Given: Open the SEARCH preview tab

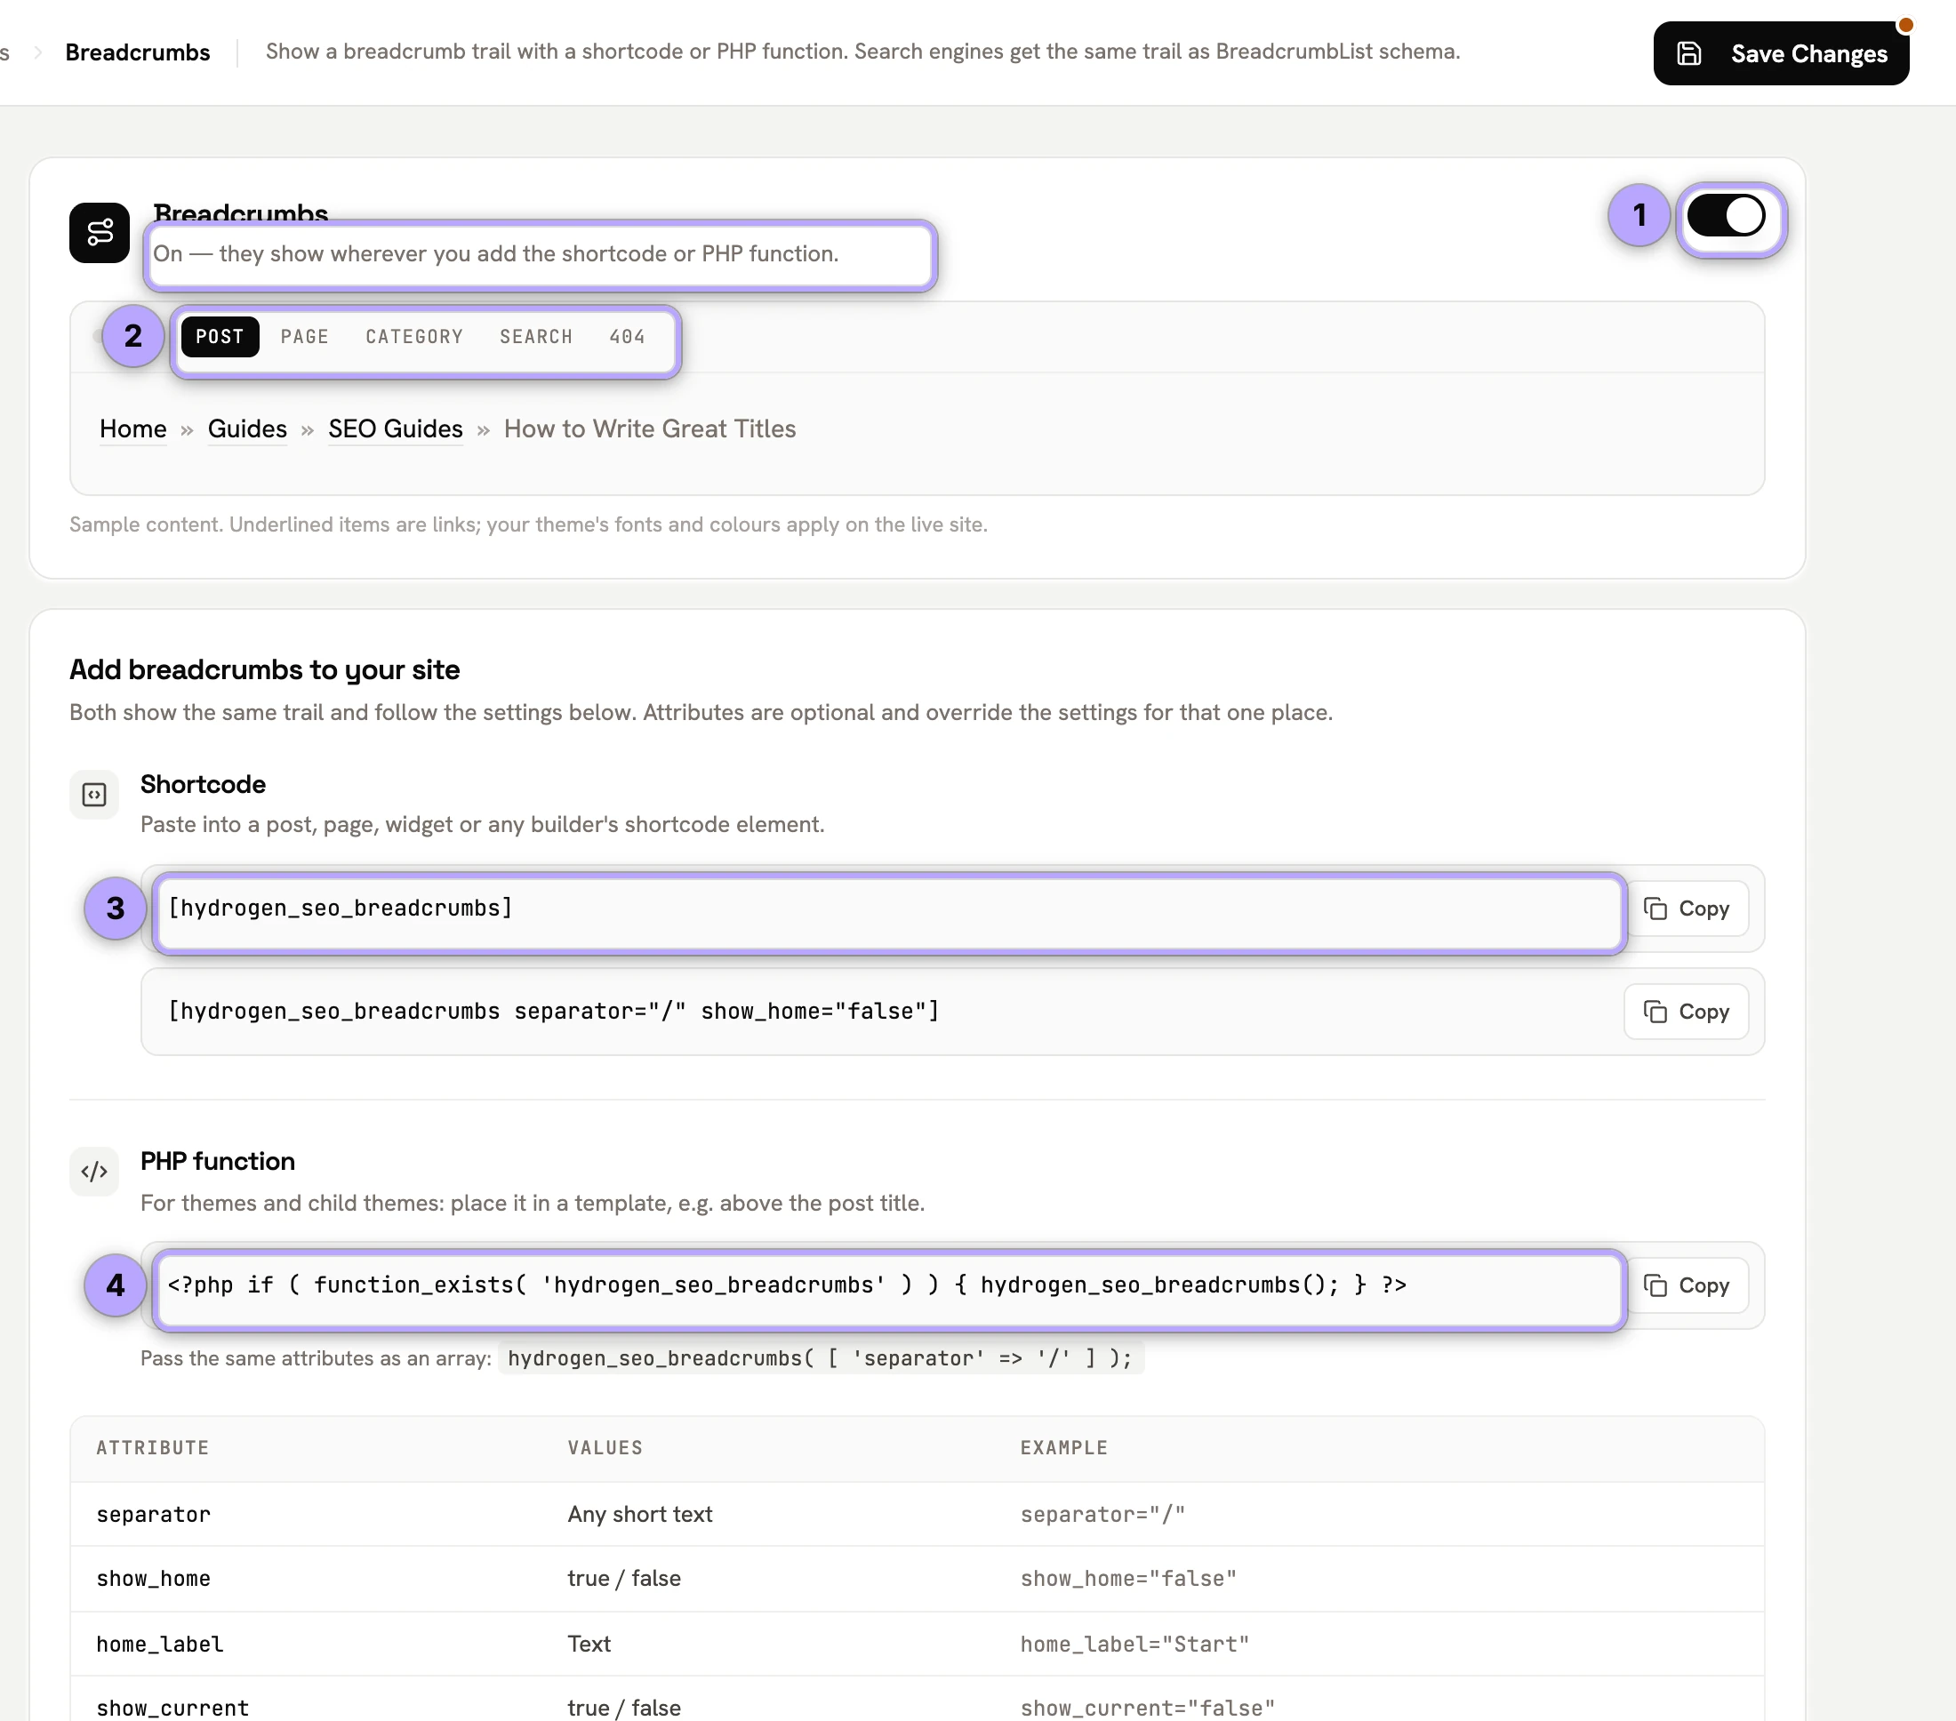Looking at the screenshot, I should pos(536,337).
